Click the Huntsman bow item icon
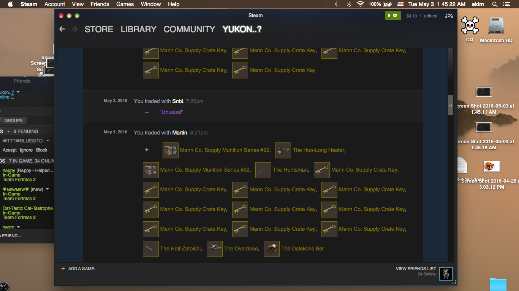 tap(263, 170)
